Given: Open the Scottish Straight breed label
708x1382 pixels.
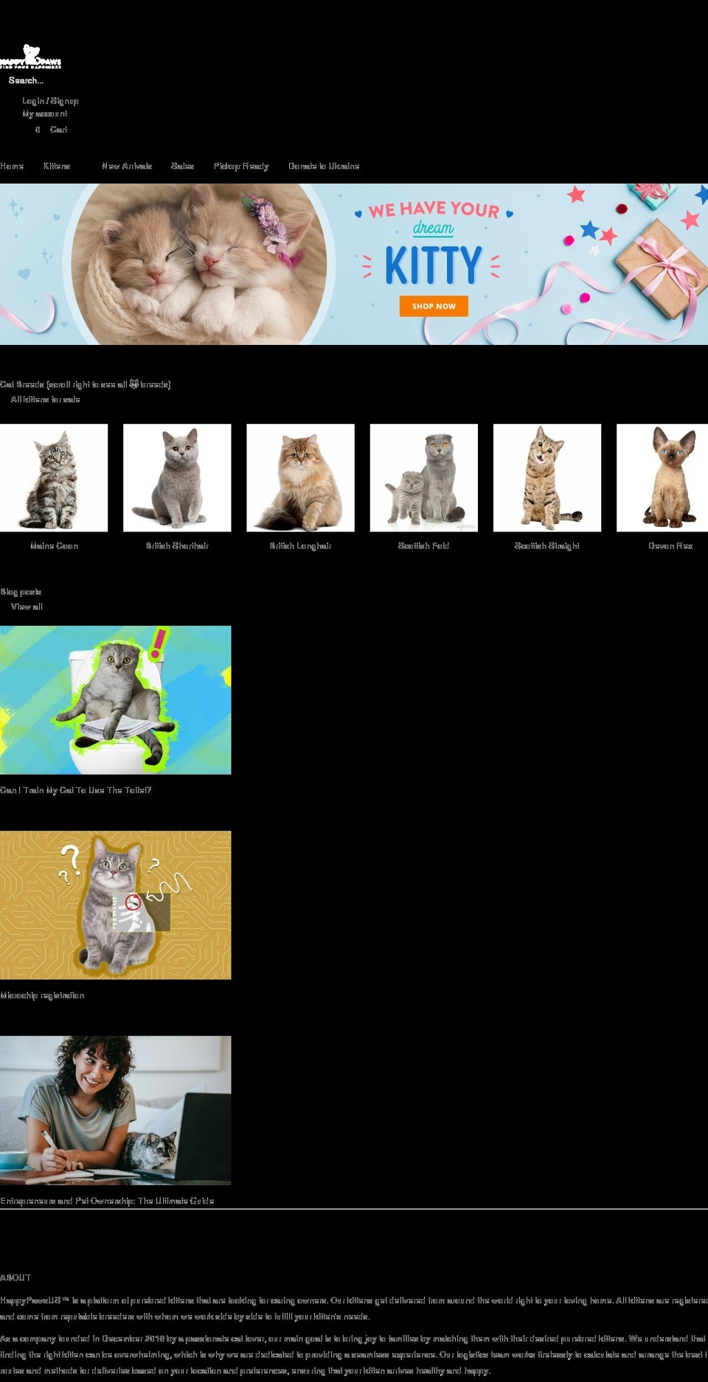Looking at the screenshot, I should pyautogui.click(x=546, y=546).
